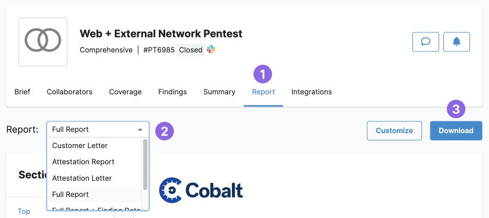489x218 pixels.
Task: Click the Cobalt logo in report
Action: (201, 190)
